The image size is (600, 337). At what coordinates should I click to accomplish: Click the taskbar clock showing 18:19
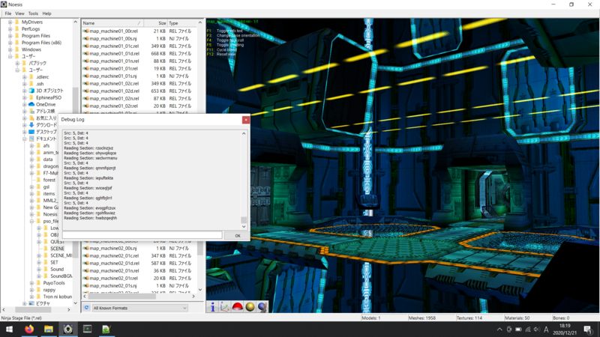click(x=565, y=330)
